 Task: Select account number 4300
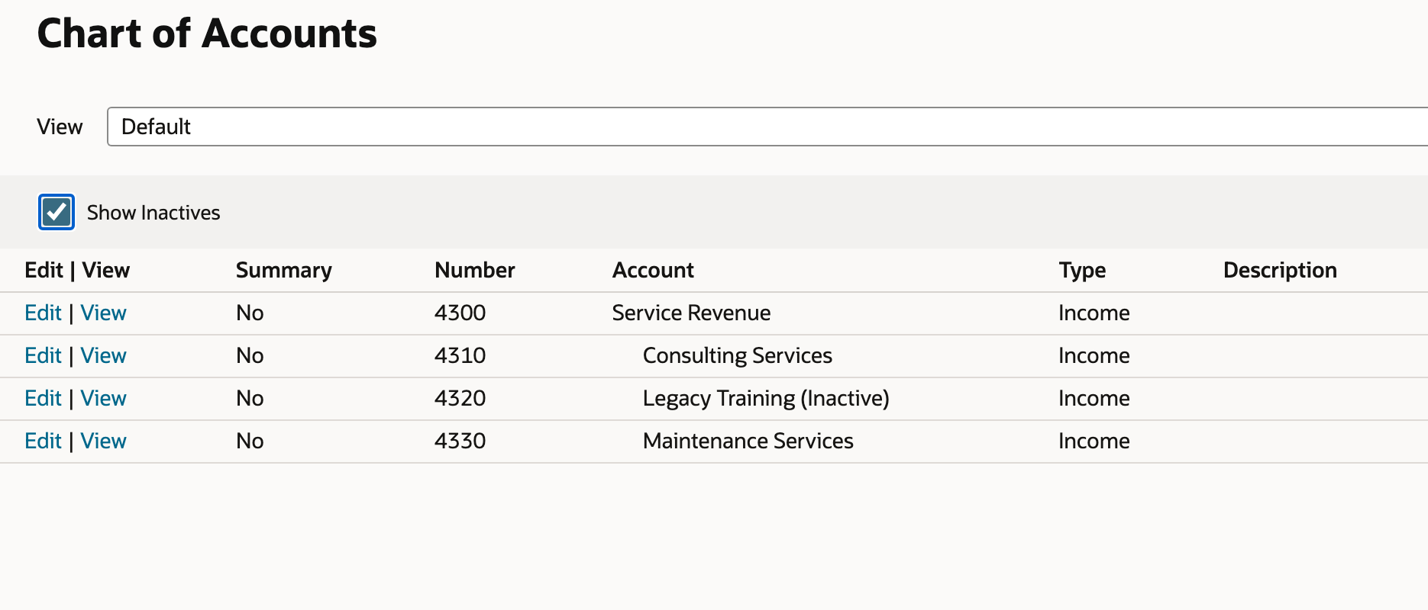(460, 313)
